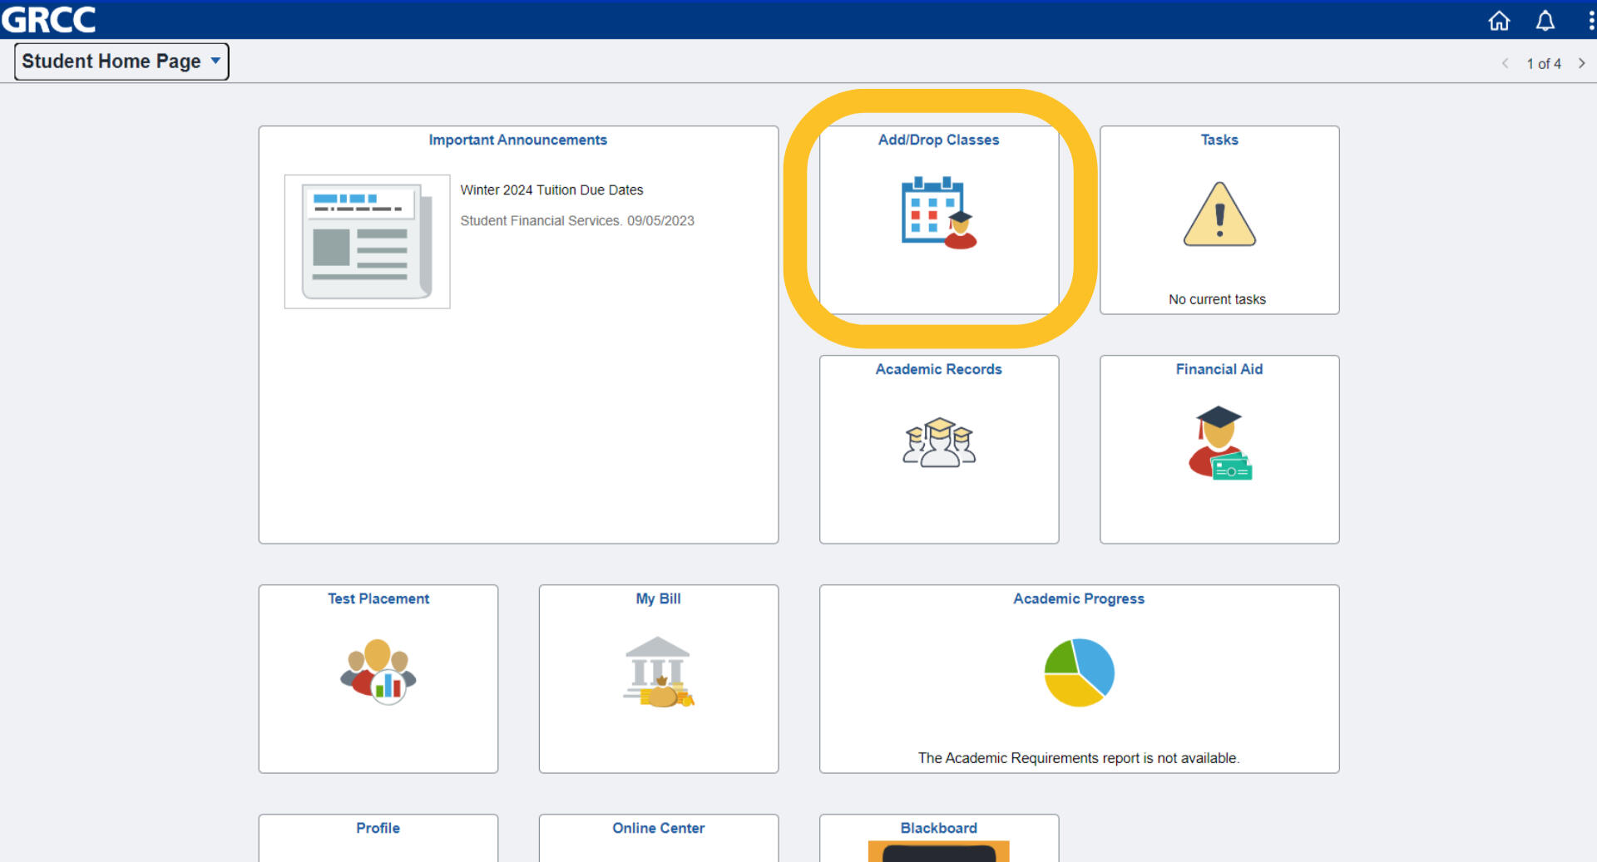Click the Important Announcements title
The width and height of the screenshot is (1597, 862).
tap(517, 140)
